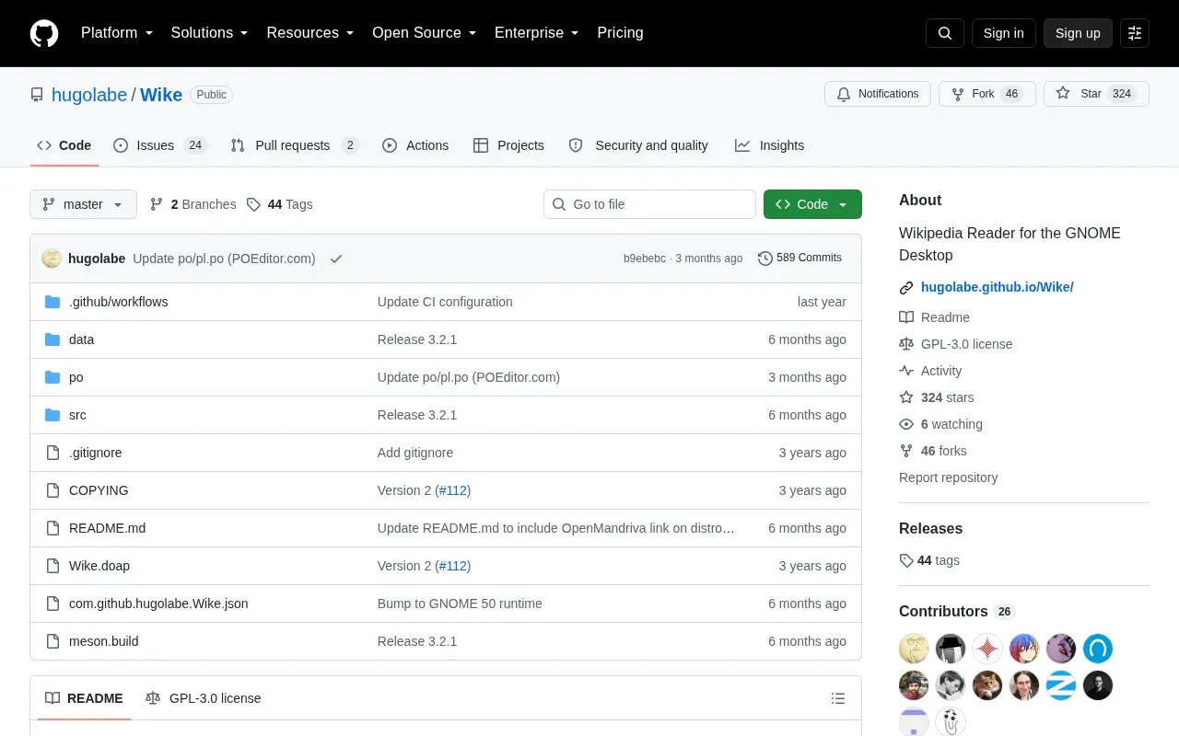The height and width of the screenshot is (736, 1179).
Task: Open commit history clock icon
Action: pyautogui.click(x=765, y=259)
